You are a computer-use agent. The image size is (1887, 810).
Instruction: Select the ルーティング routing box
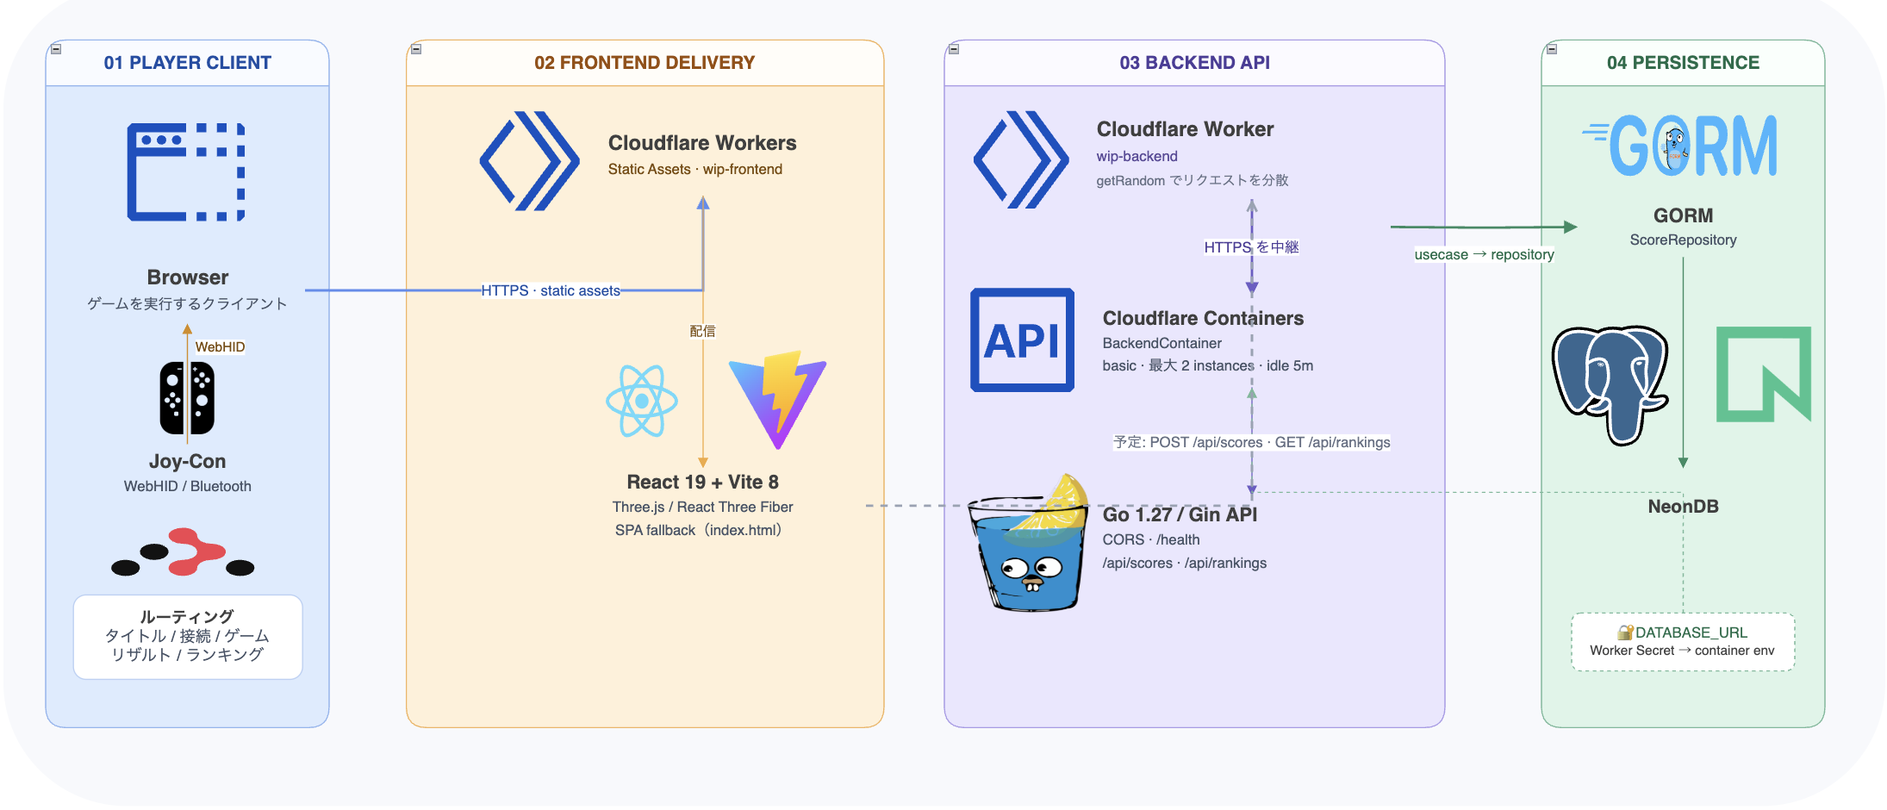pos(188,637)
